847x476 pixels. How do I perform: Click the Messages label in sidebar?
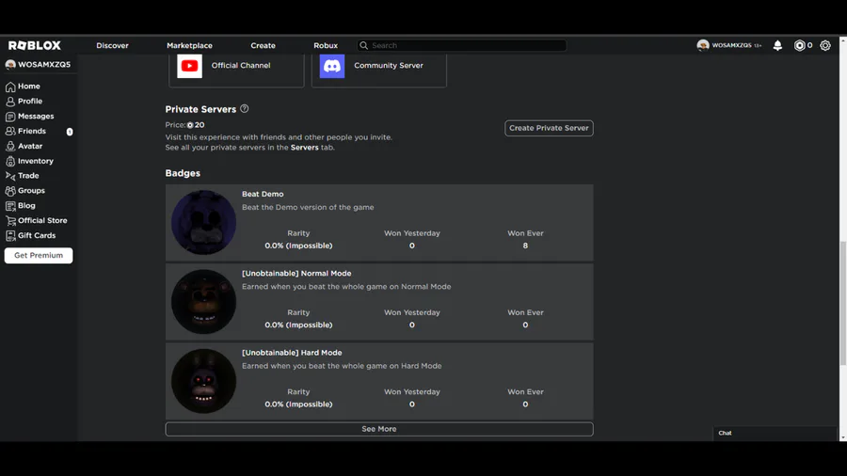coord(36,116)
